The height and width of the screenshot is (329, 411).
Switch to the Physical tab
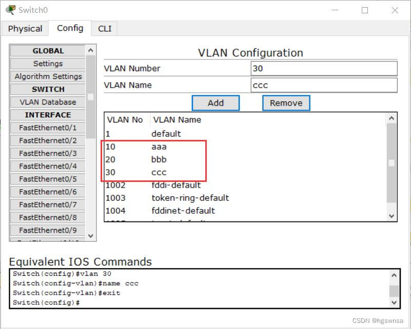coord(25,28)
